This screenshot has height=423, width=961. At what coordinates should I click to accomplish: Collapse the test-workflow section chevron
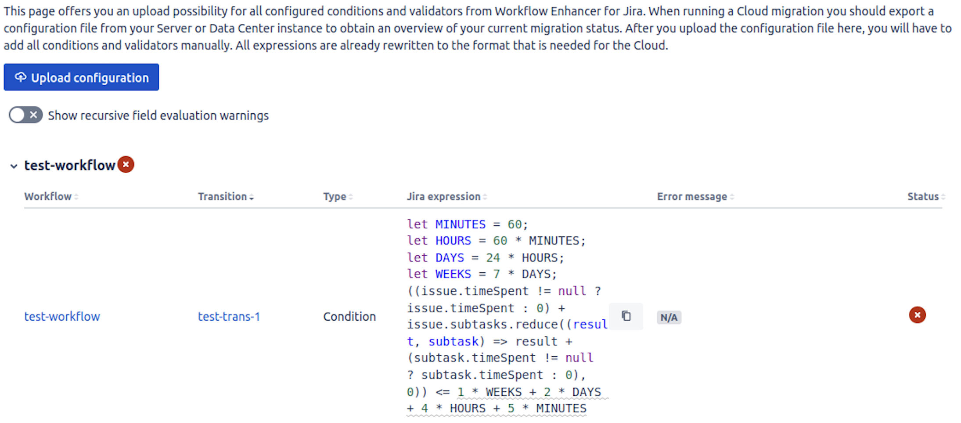[x=14, y=166]
